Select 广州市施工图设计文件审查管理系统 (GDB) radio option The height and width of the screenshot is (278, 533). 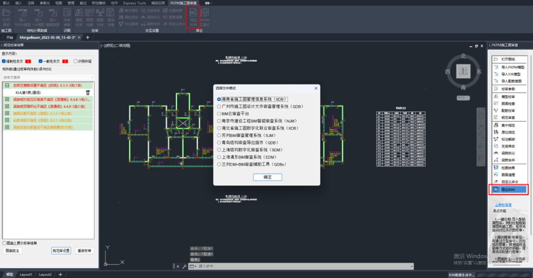[219, 106]
